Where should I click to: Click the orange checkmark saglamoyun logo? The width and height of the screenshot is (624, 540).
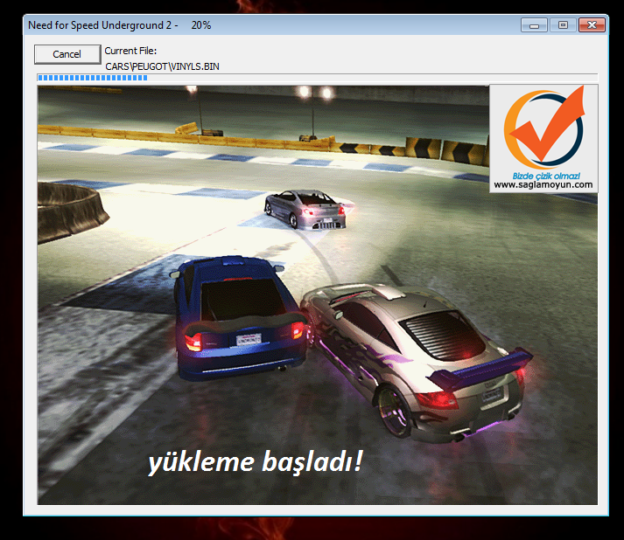(x=544, y=128)
